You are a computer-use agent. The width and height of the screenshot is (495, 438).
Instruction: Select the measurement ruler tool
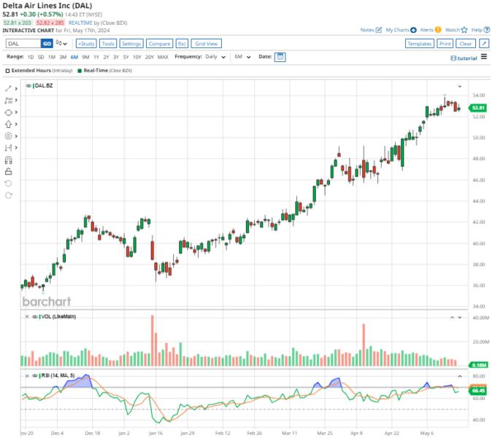point(8,147)
